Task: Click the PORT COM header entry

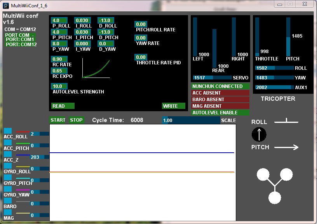Action: coord(20,35)
